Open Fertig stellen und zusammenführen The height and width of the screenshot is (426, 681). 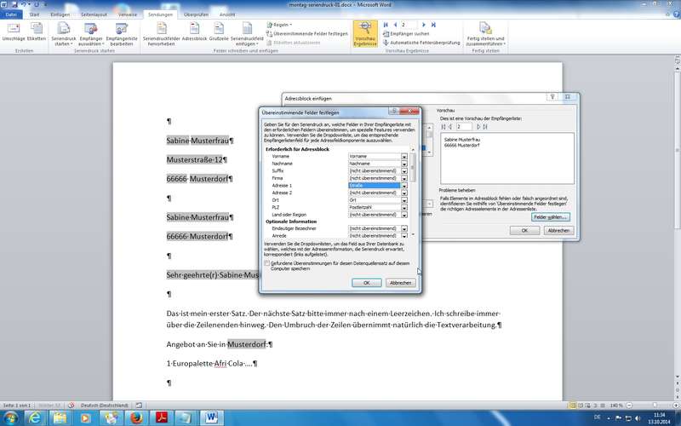(x=485, y=34)
